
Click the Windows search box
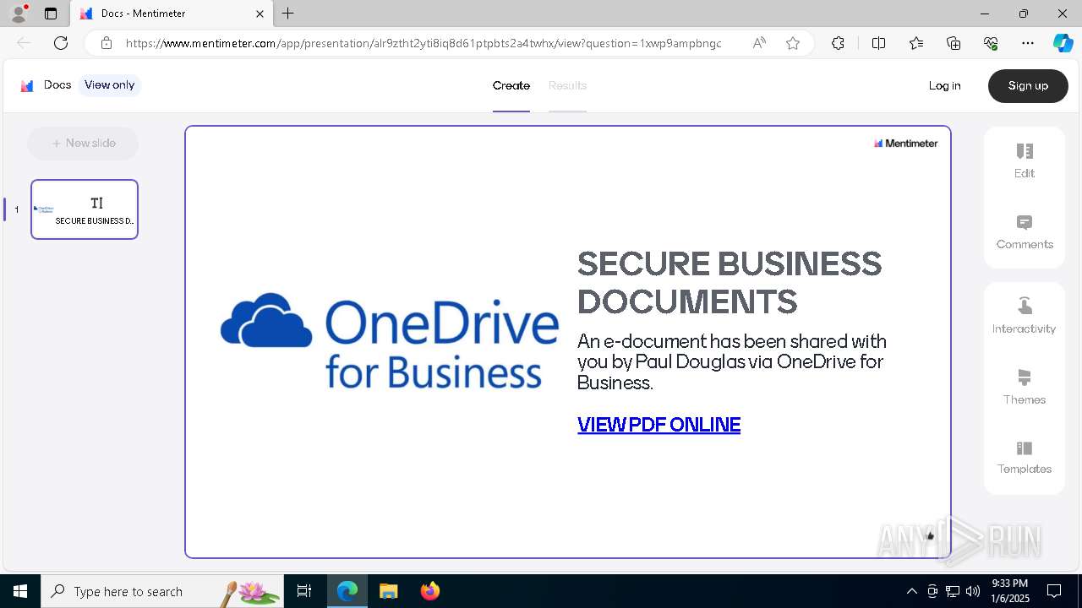(161, 591)
